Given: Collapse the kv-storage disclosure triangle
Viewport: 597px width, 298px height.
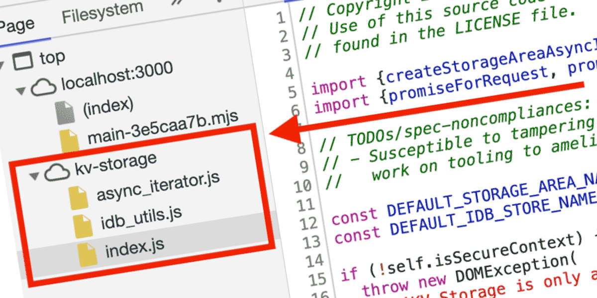Looking at the screenshot, I should click(33, 175).
